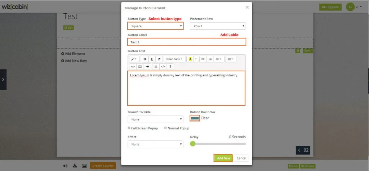The height and width of the screenshot is (171, 369).
Task: Click inside the Button Text editor area
Action: (x=186, y=88)
